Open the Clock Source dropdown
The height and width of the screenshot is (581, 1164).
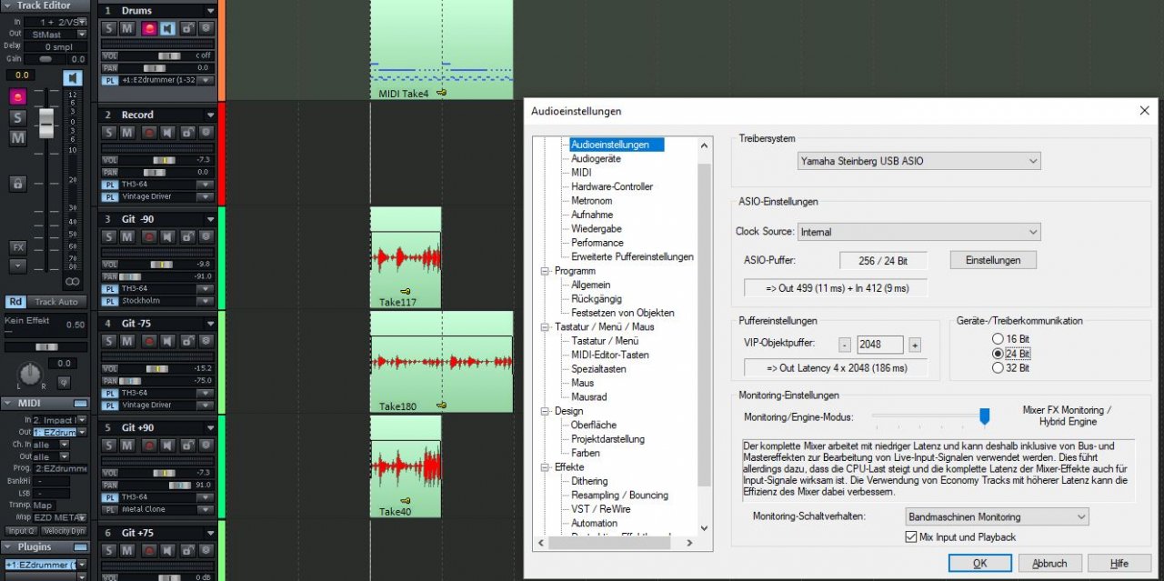tap(918, 232)
